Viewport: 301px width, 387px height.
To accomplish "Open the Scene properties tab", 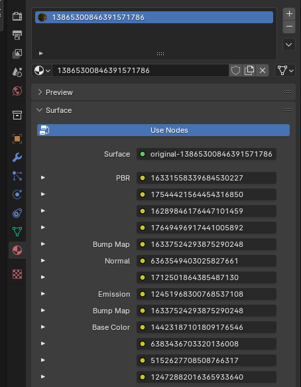I will (x=17, y=72).
